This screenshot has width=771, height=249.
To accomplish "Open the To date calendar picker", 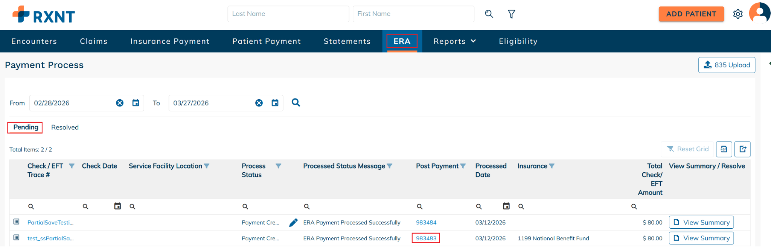I will (x=275, y=103).
